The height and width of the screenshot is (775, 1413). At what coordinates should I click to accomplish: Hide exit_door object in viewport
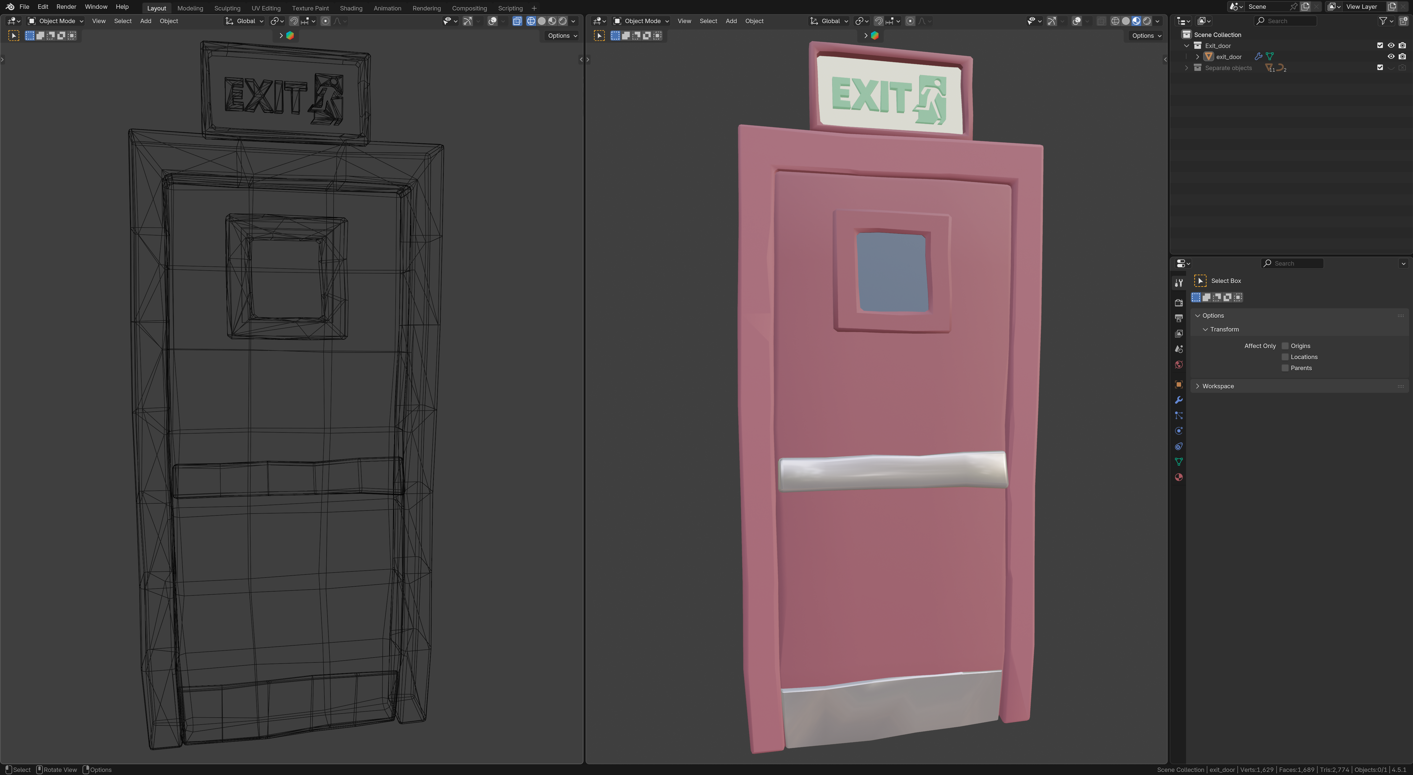point(1391,57)
